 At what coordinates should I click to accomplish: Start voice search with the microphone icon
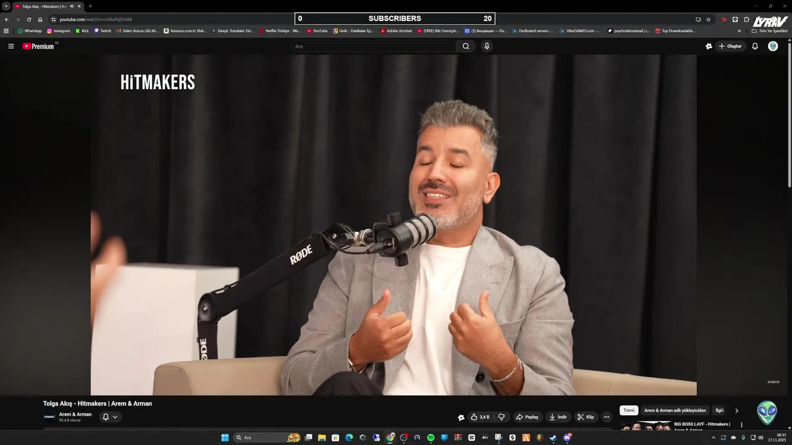click(x=487, y=46)
